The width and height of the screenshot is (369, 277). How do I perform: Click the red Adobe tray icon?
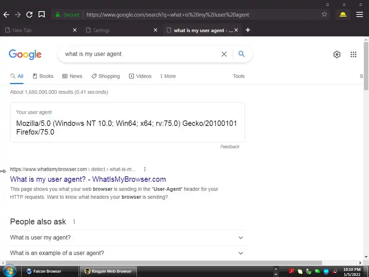(291, 271)
